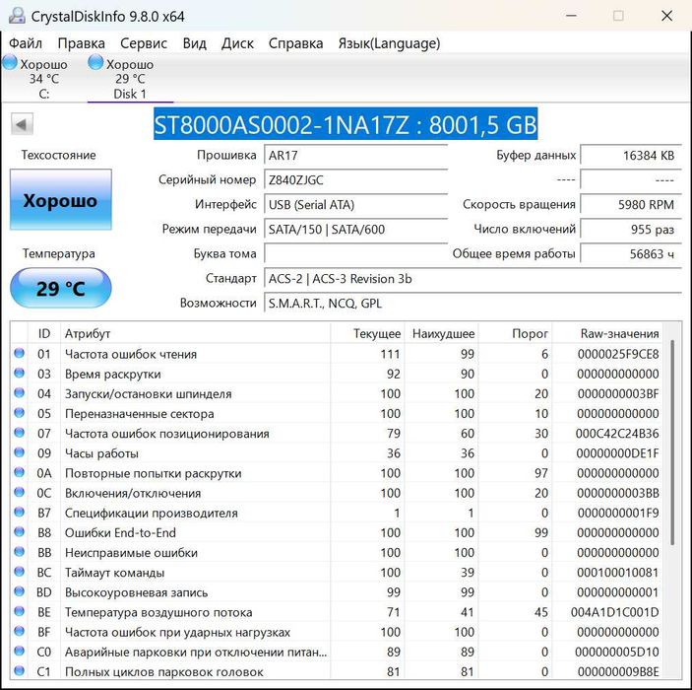Click raw value 004A1D1C001D

(615, 612)
